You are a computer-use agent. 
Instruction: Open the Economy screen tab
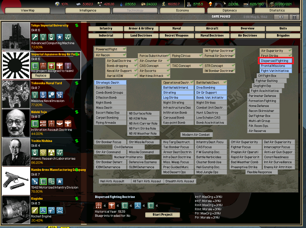point(182,10)
